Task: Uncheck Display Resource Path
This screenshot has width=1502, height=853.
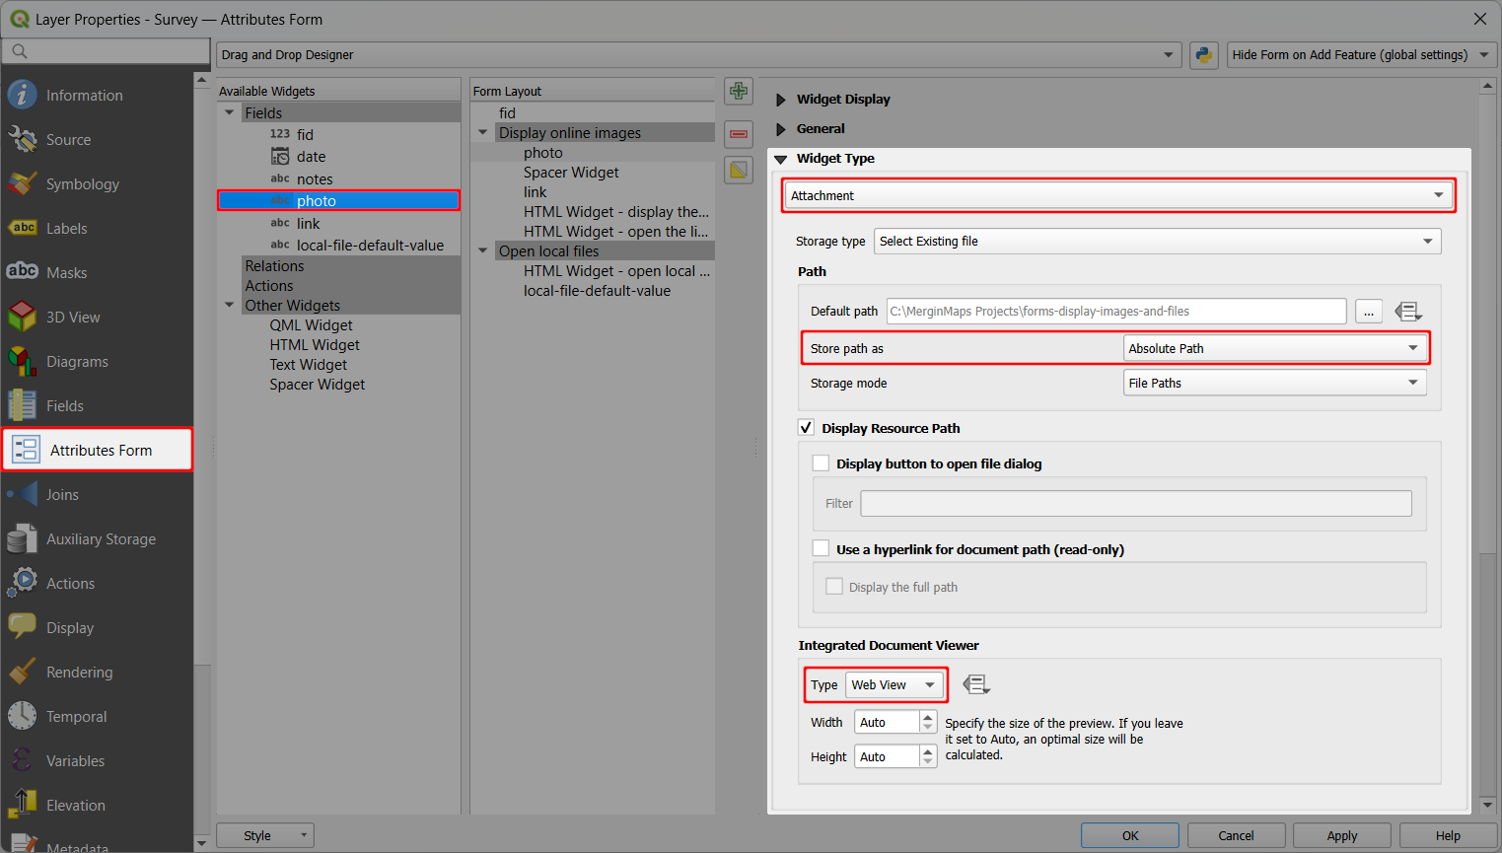Action: tap(806, 427)
